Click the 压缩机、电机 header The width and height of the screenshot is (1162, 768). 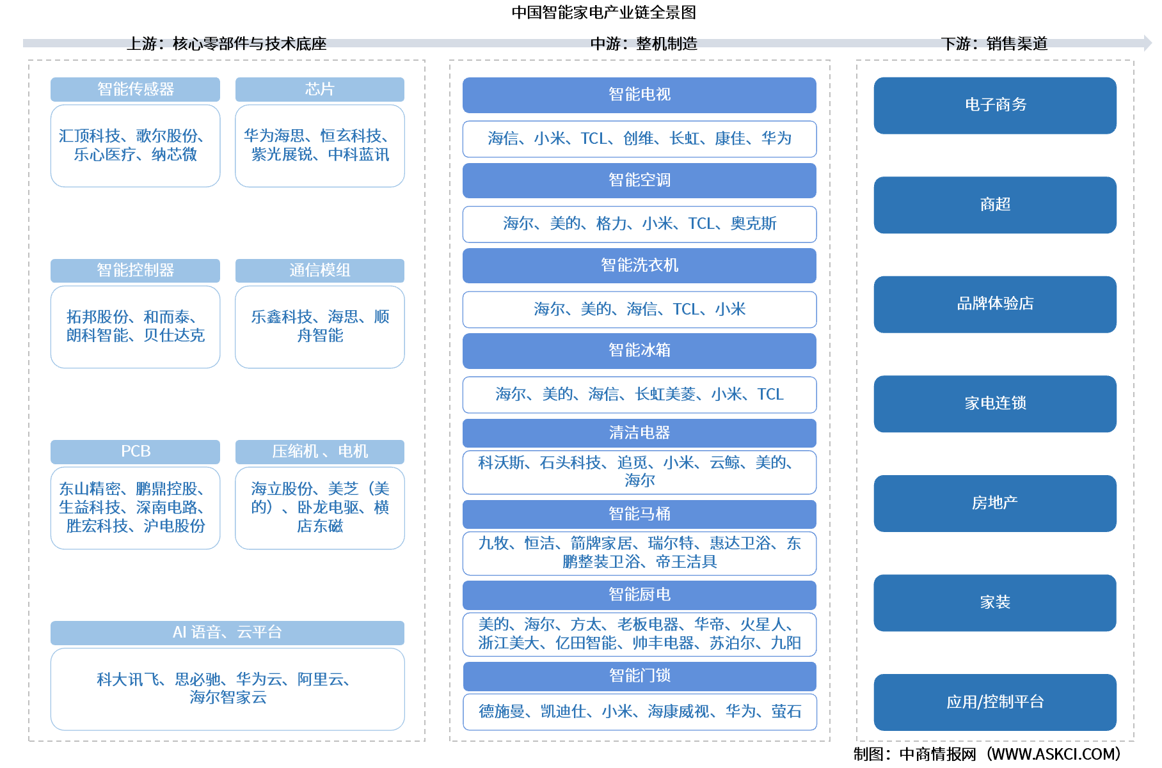tap(320, 451)
